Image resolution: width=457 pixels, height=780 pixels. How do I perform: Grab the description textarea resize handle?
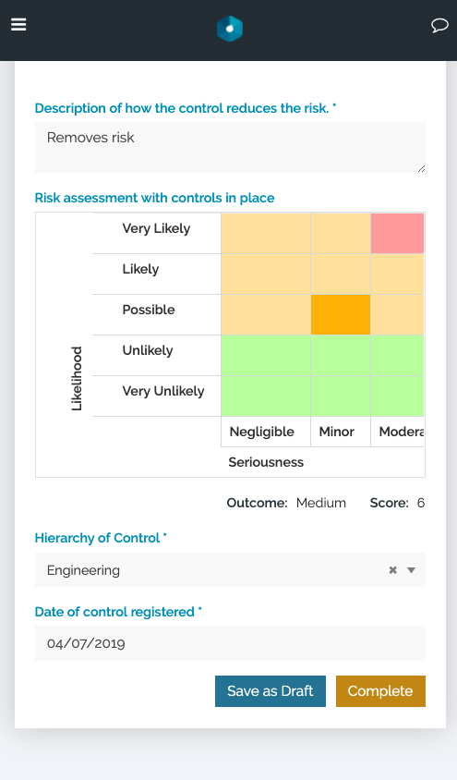tap(421, 168)
